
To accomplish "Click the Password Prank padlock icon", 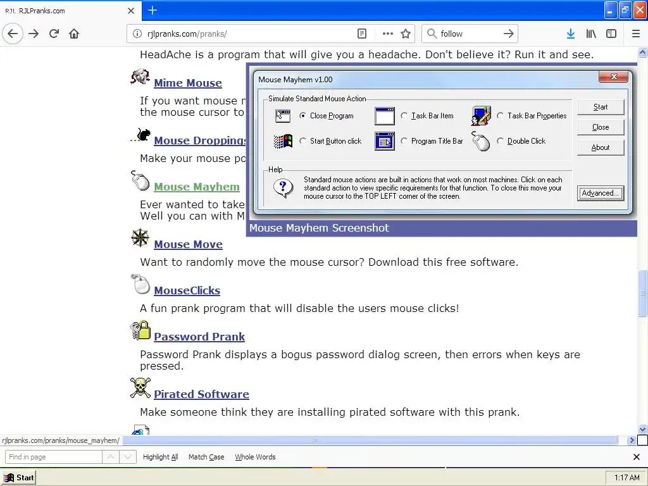I will 140,330.
